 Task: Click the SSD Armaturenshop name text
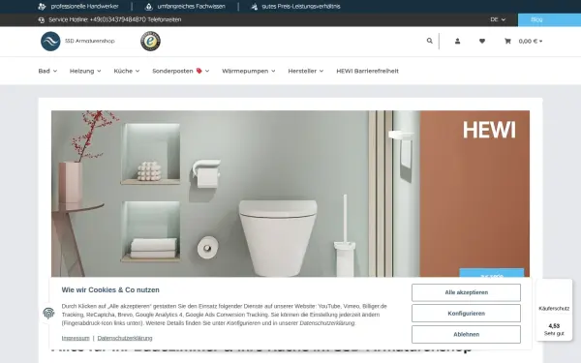(x=90, y=41)
